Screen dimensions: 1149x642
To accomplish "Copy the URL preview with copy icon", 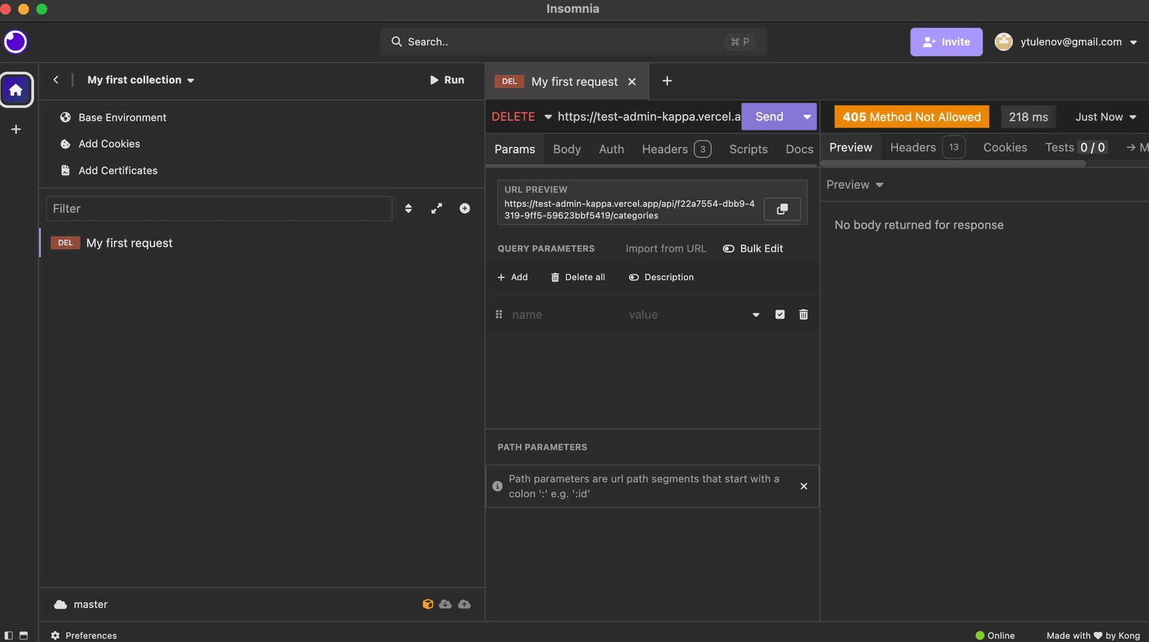I will (x=782, y=209).
